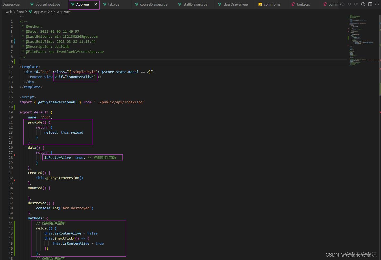Click the minimap code preview
This screenshot has width=381, height=260.
[363, 40]
